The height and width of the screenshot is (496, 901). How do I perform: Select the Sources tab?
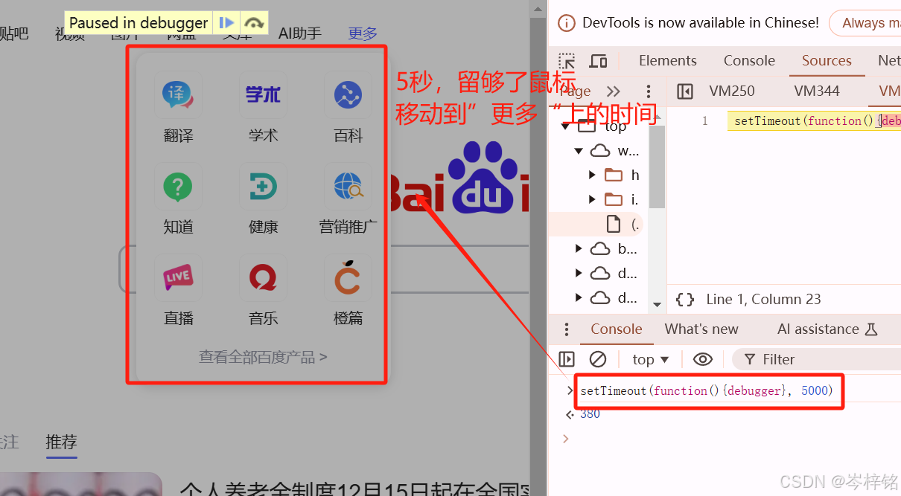[x=827, y=61]
